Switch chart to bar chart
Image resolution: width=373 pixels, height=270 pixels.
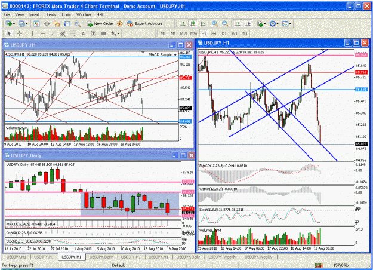[183, 23]
